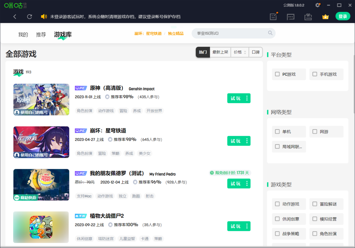
Task: Click the 手游 badge beside 植物大战僵尸2
Action: 81,216
